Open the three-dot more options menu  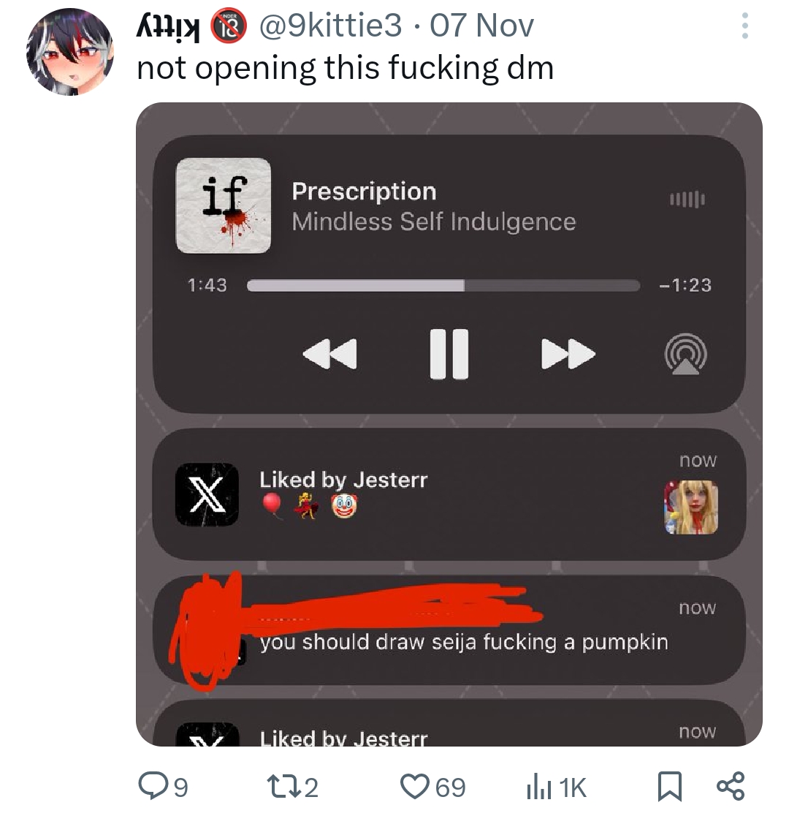point(744,26)
